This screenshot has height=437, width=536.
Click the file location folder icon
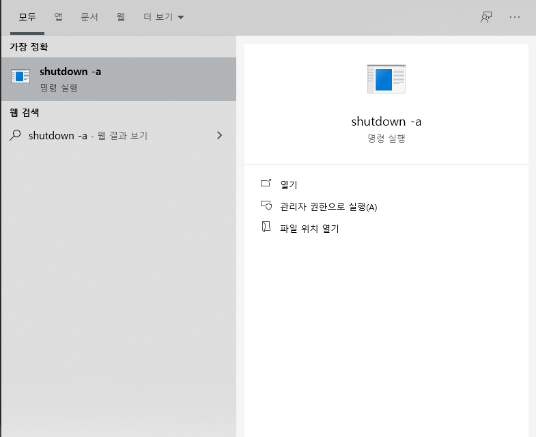pyautogui.click(x=266, y=227)
